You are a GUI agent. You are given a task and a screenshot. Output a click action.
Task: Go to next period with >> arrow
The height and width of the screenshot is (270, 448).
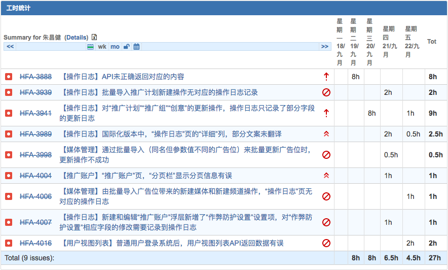[325, 47]
